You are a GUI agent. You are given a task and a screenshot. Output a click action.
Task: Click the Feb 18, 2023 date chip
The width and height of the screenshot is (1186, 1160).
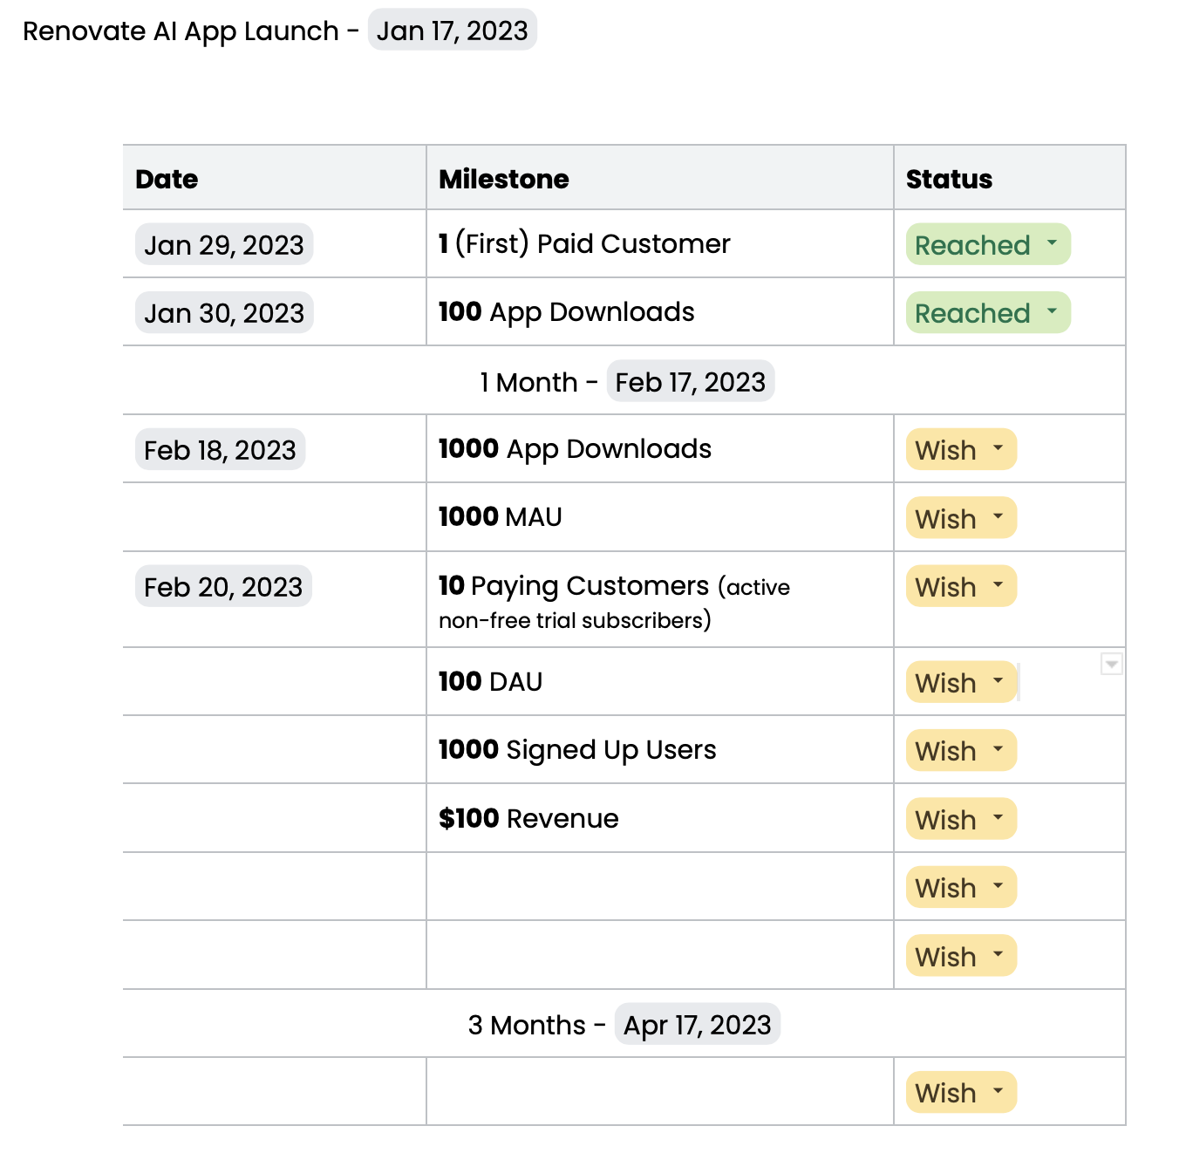220,450
